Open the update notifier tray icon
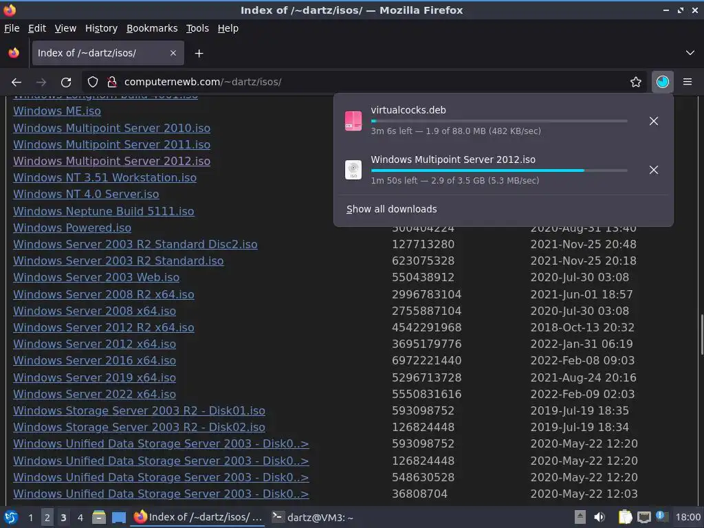Screen dimensions: 704x528 pos(661,516)
